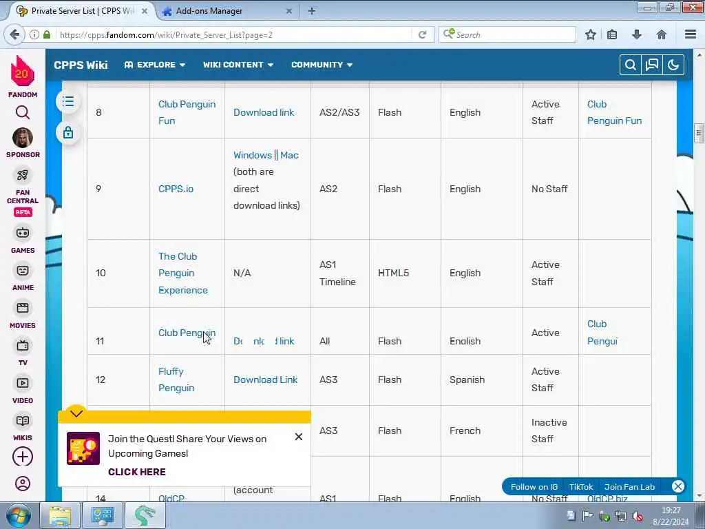Click the browser Search box
705x529 pixels.
pos(507,34)
